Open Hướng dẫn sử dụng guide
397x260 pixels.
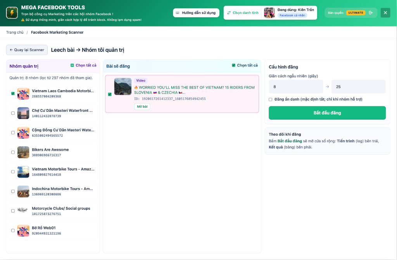(x=196, y=13)
